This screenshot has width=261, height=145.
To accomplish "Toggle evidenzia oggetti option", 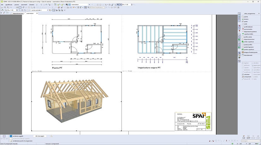I will click(x=11, y=136).
